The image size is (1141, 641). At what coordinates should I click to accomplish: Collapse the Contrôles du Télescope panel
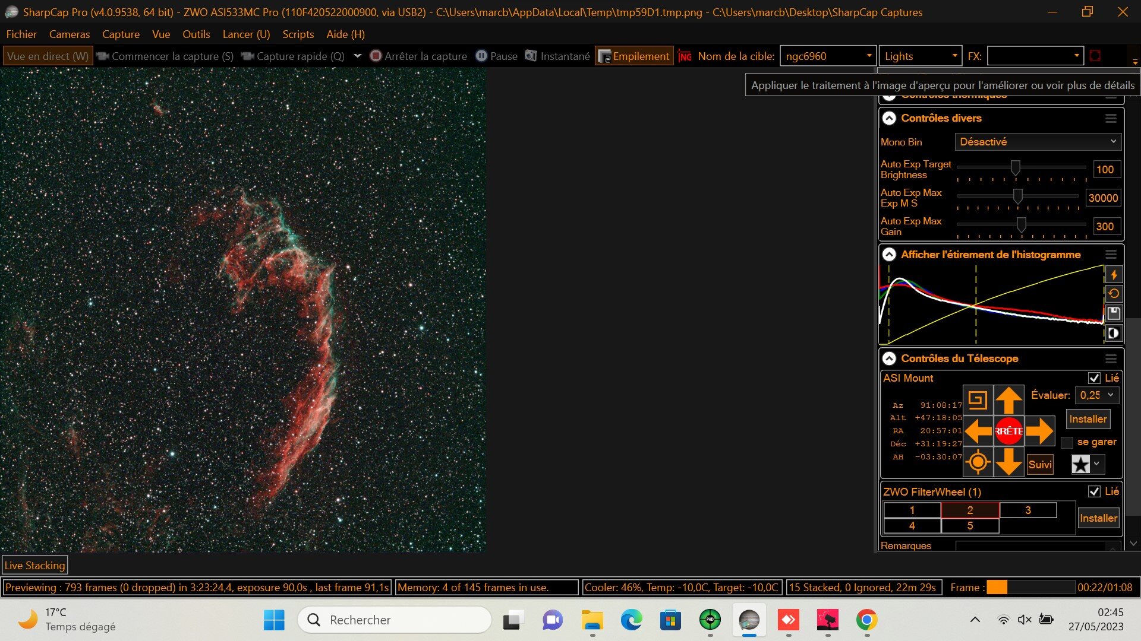pyautogui.click(x=889, y=358)
